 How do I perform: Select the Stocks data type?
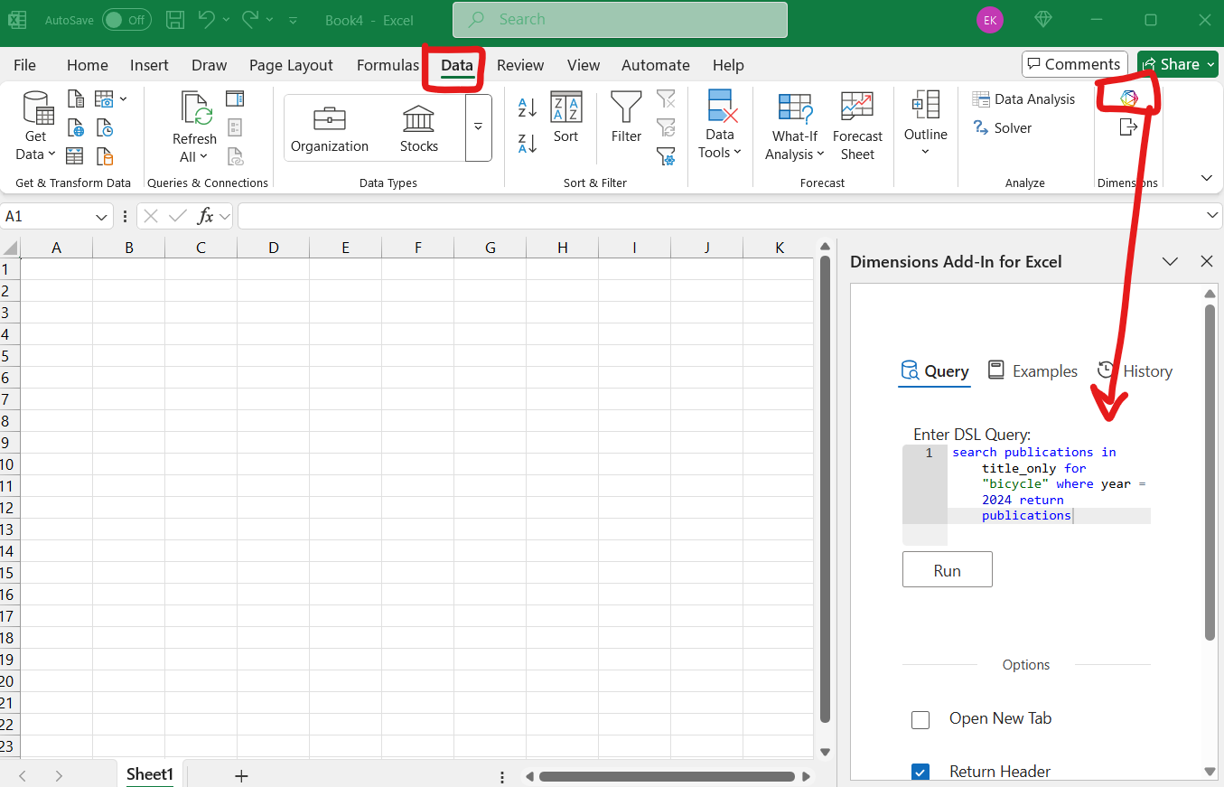[418, 126]
